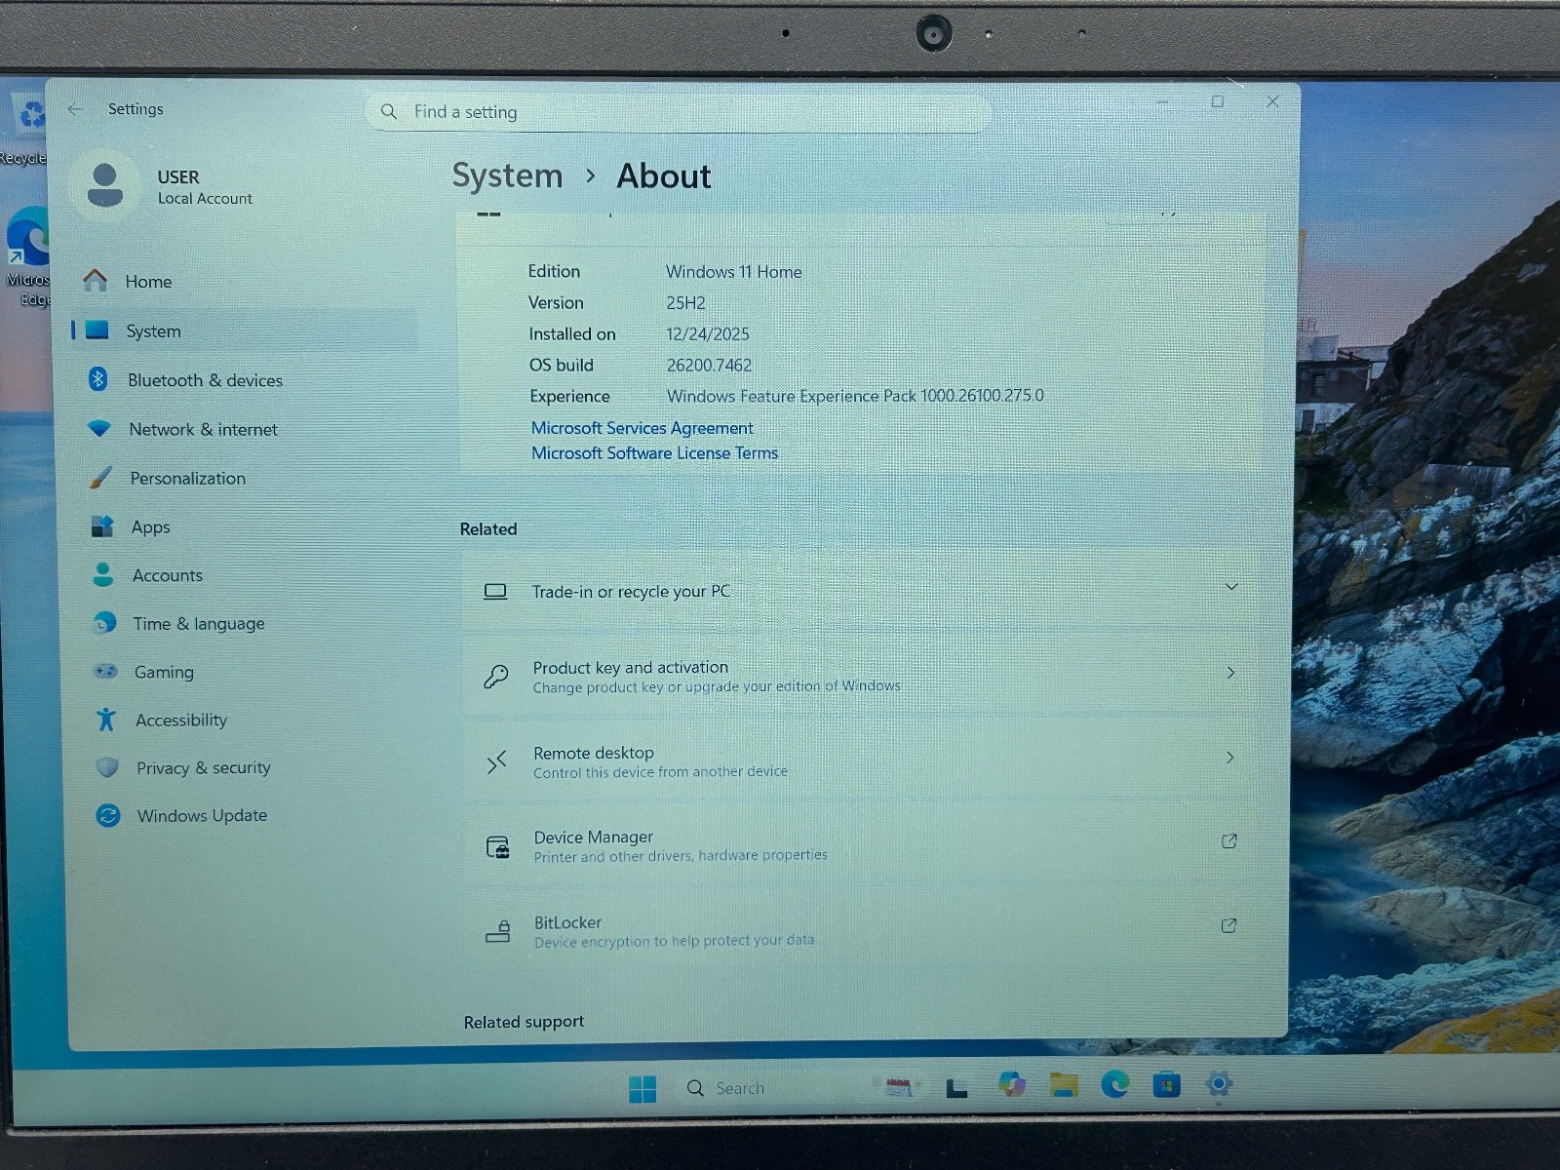Click the Bluetooth icon in the sidebar
The height and width of the screenshot is (1170, 1560).
[x=97, y=378]
